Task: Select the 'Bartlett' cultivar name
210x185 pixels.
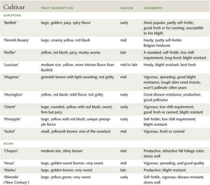Action: 10,23
